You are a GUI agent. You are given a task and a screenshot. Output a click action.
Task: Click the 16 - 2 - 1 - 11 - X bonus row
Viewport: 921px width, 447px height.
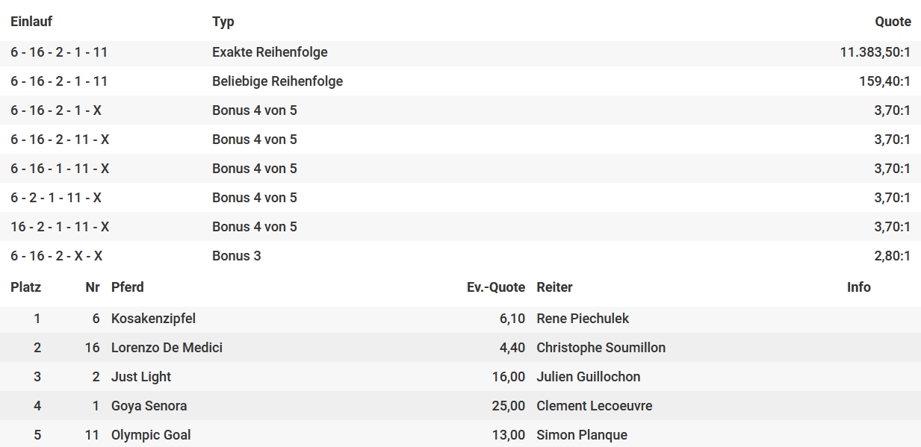coord(460,227)
